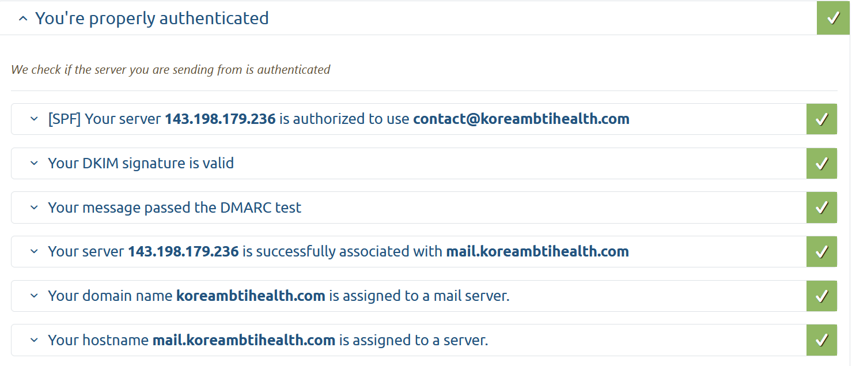Expand the domain name row chevron
The width and height of the screenshot is (852, 366).
point(34,296)
